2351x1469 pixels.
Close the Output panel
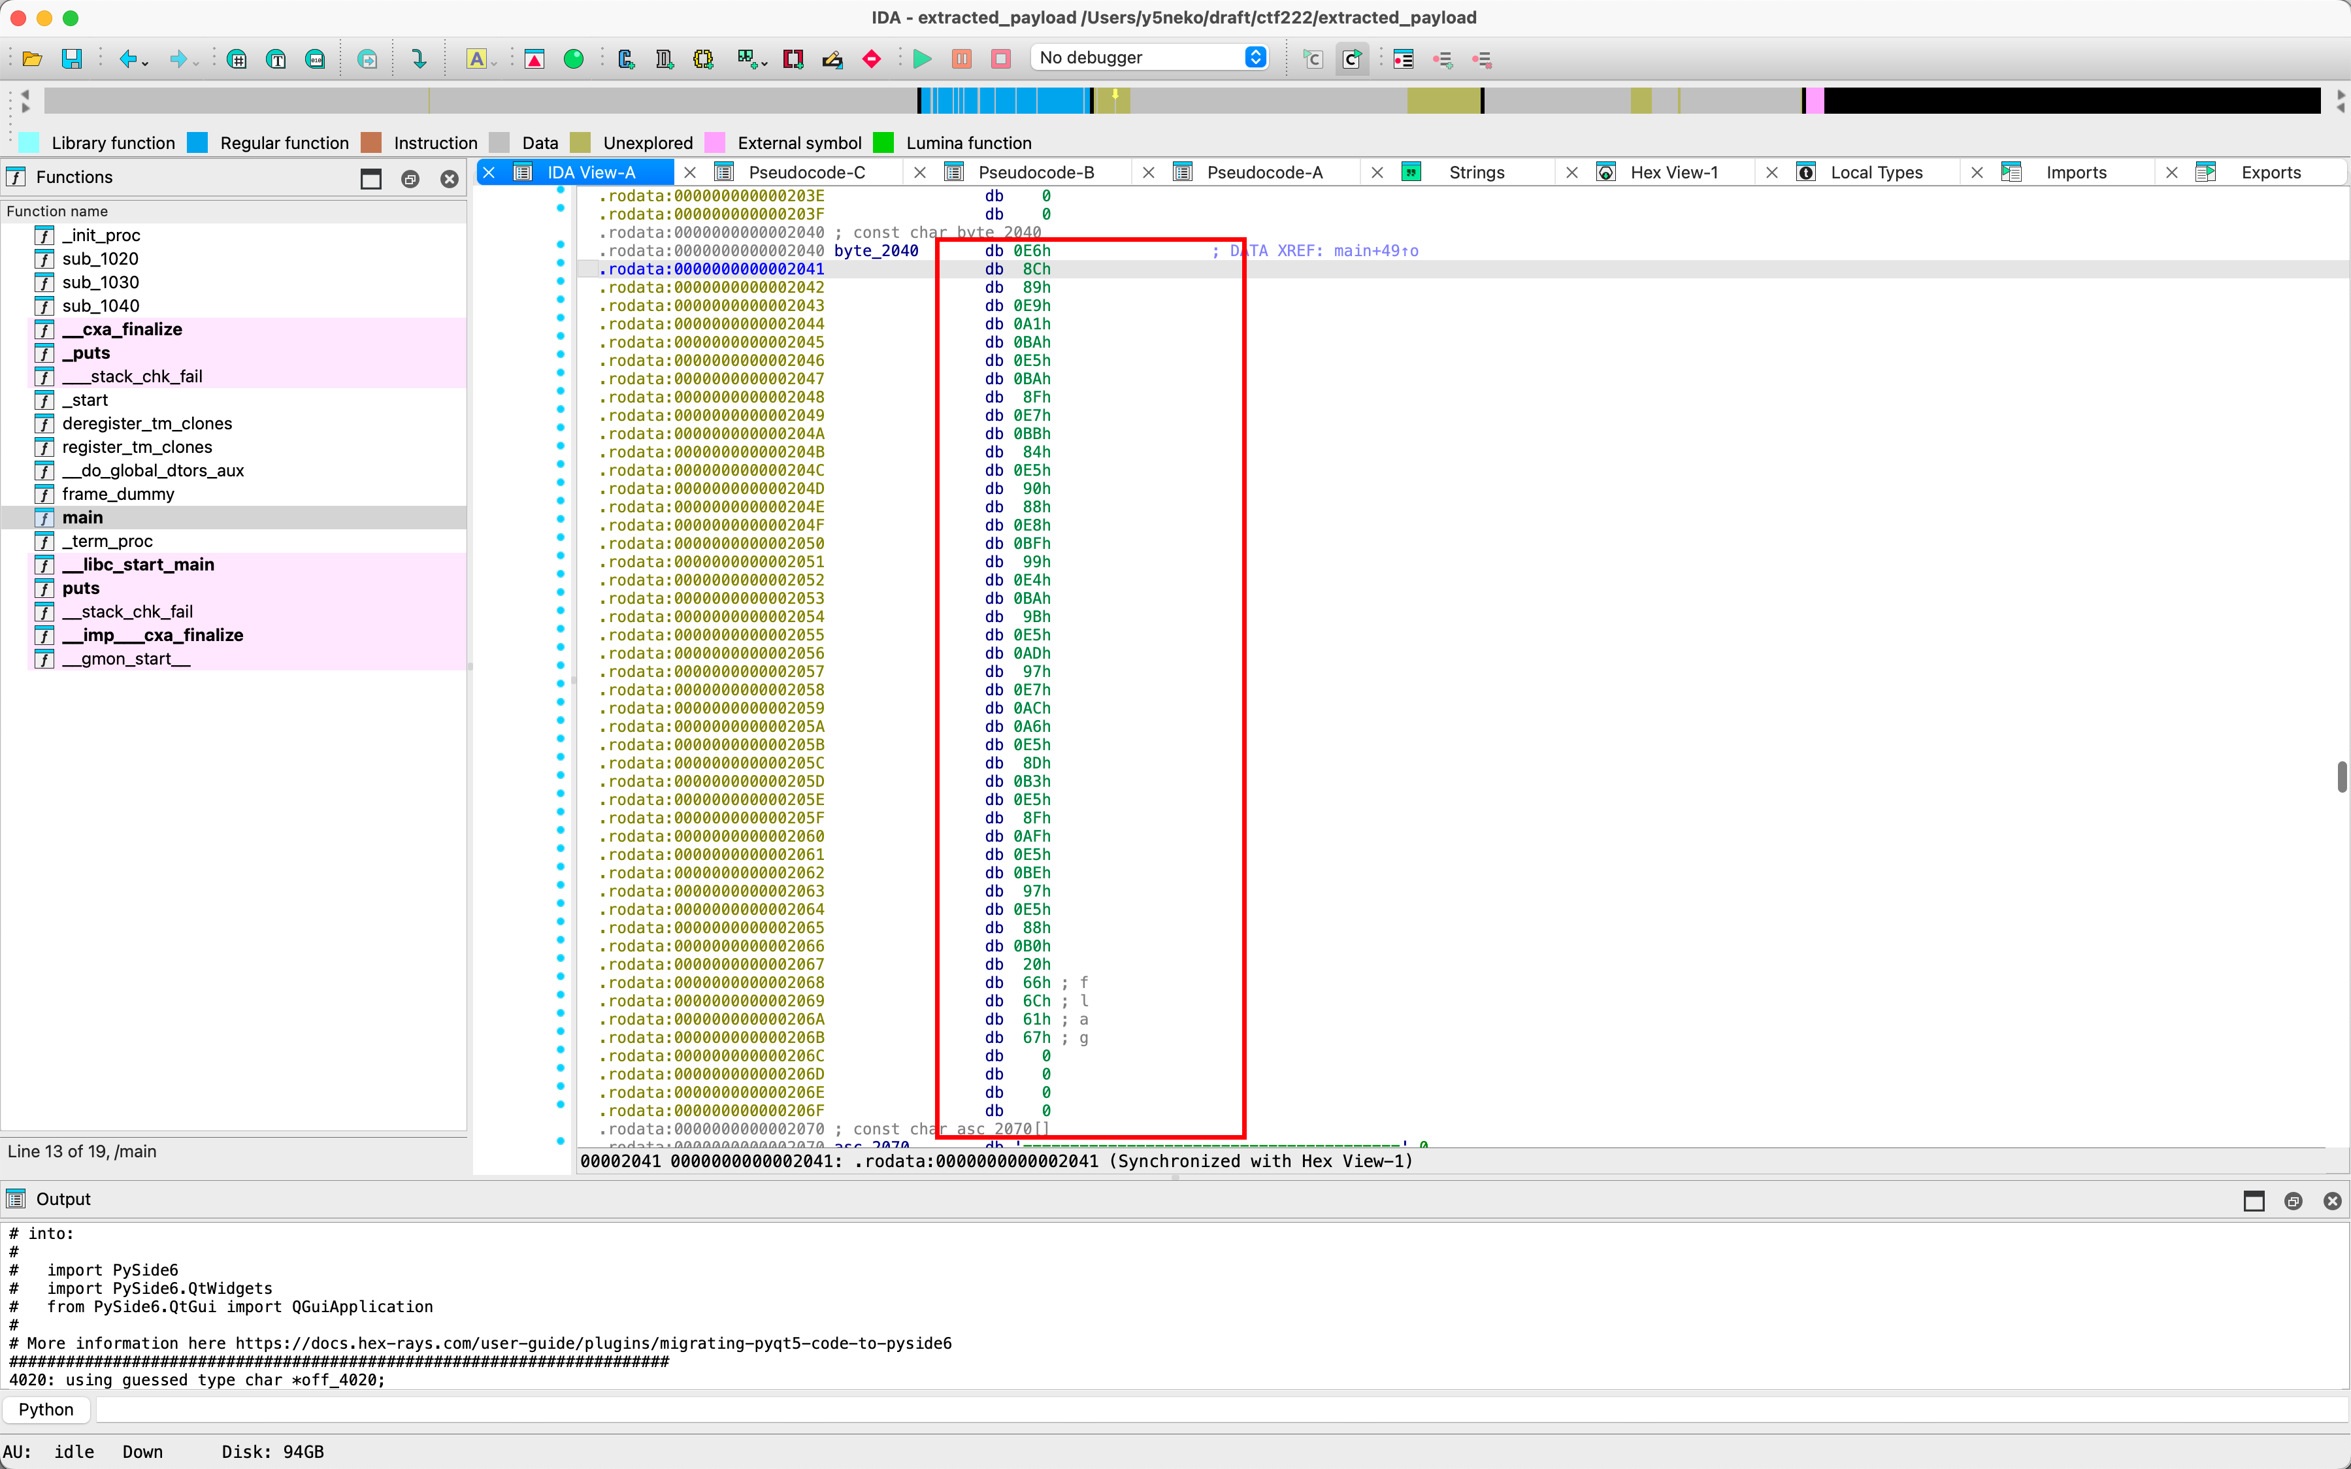[2331, 1201]
